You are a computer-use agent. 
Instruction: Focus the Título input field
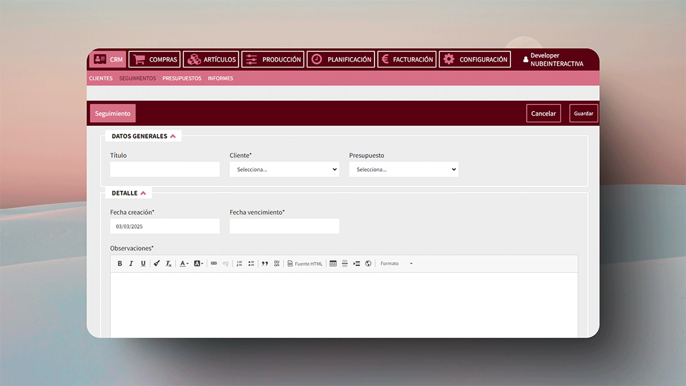click(165, 169)
